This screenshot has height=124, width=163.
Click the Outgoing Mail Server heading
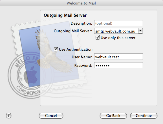pyautogui.click(x=65, y=15)
